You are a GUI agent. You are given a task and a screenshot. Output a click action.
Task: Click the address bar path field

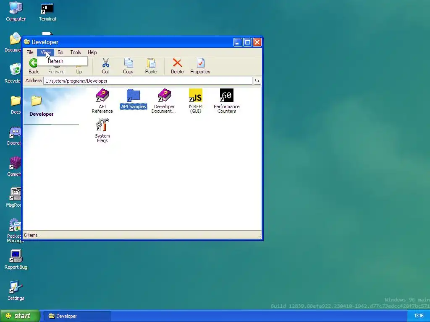pos(148,81)
